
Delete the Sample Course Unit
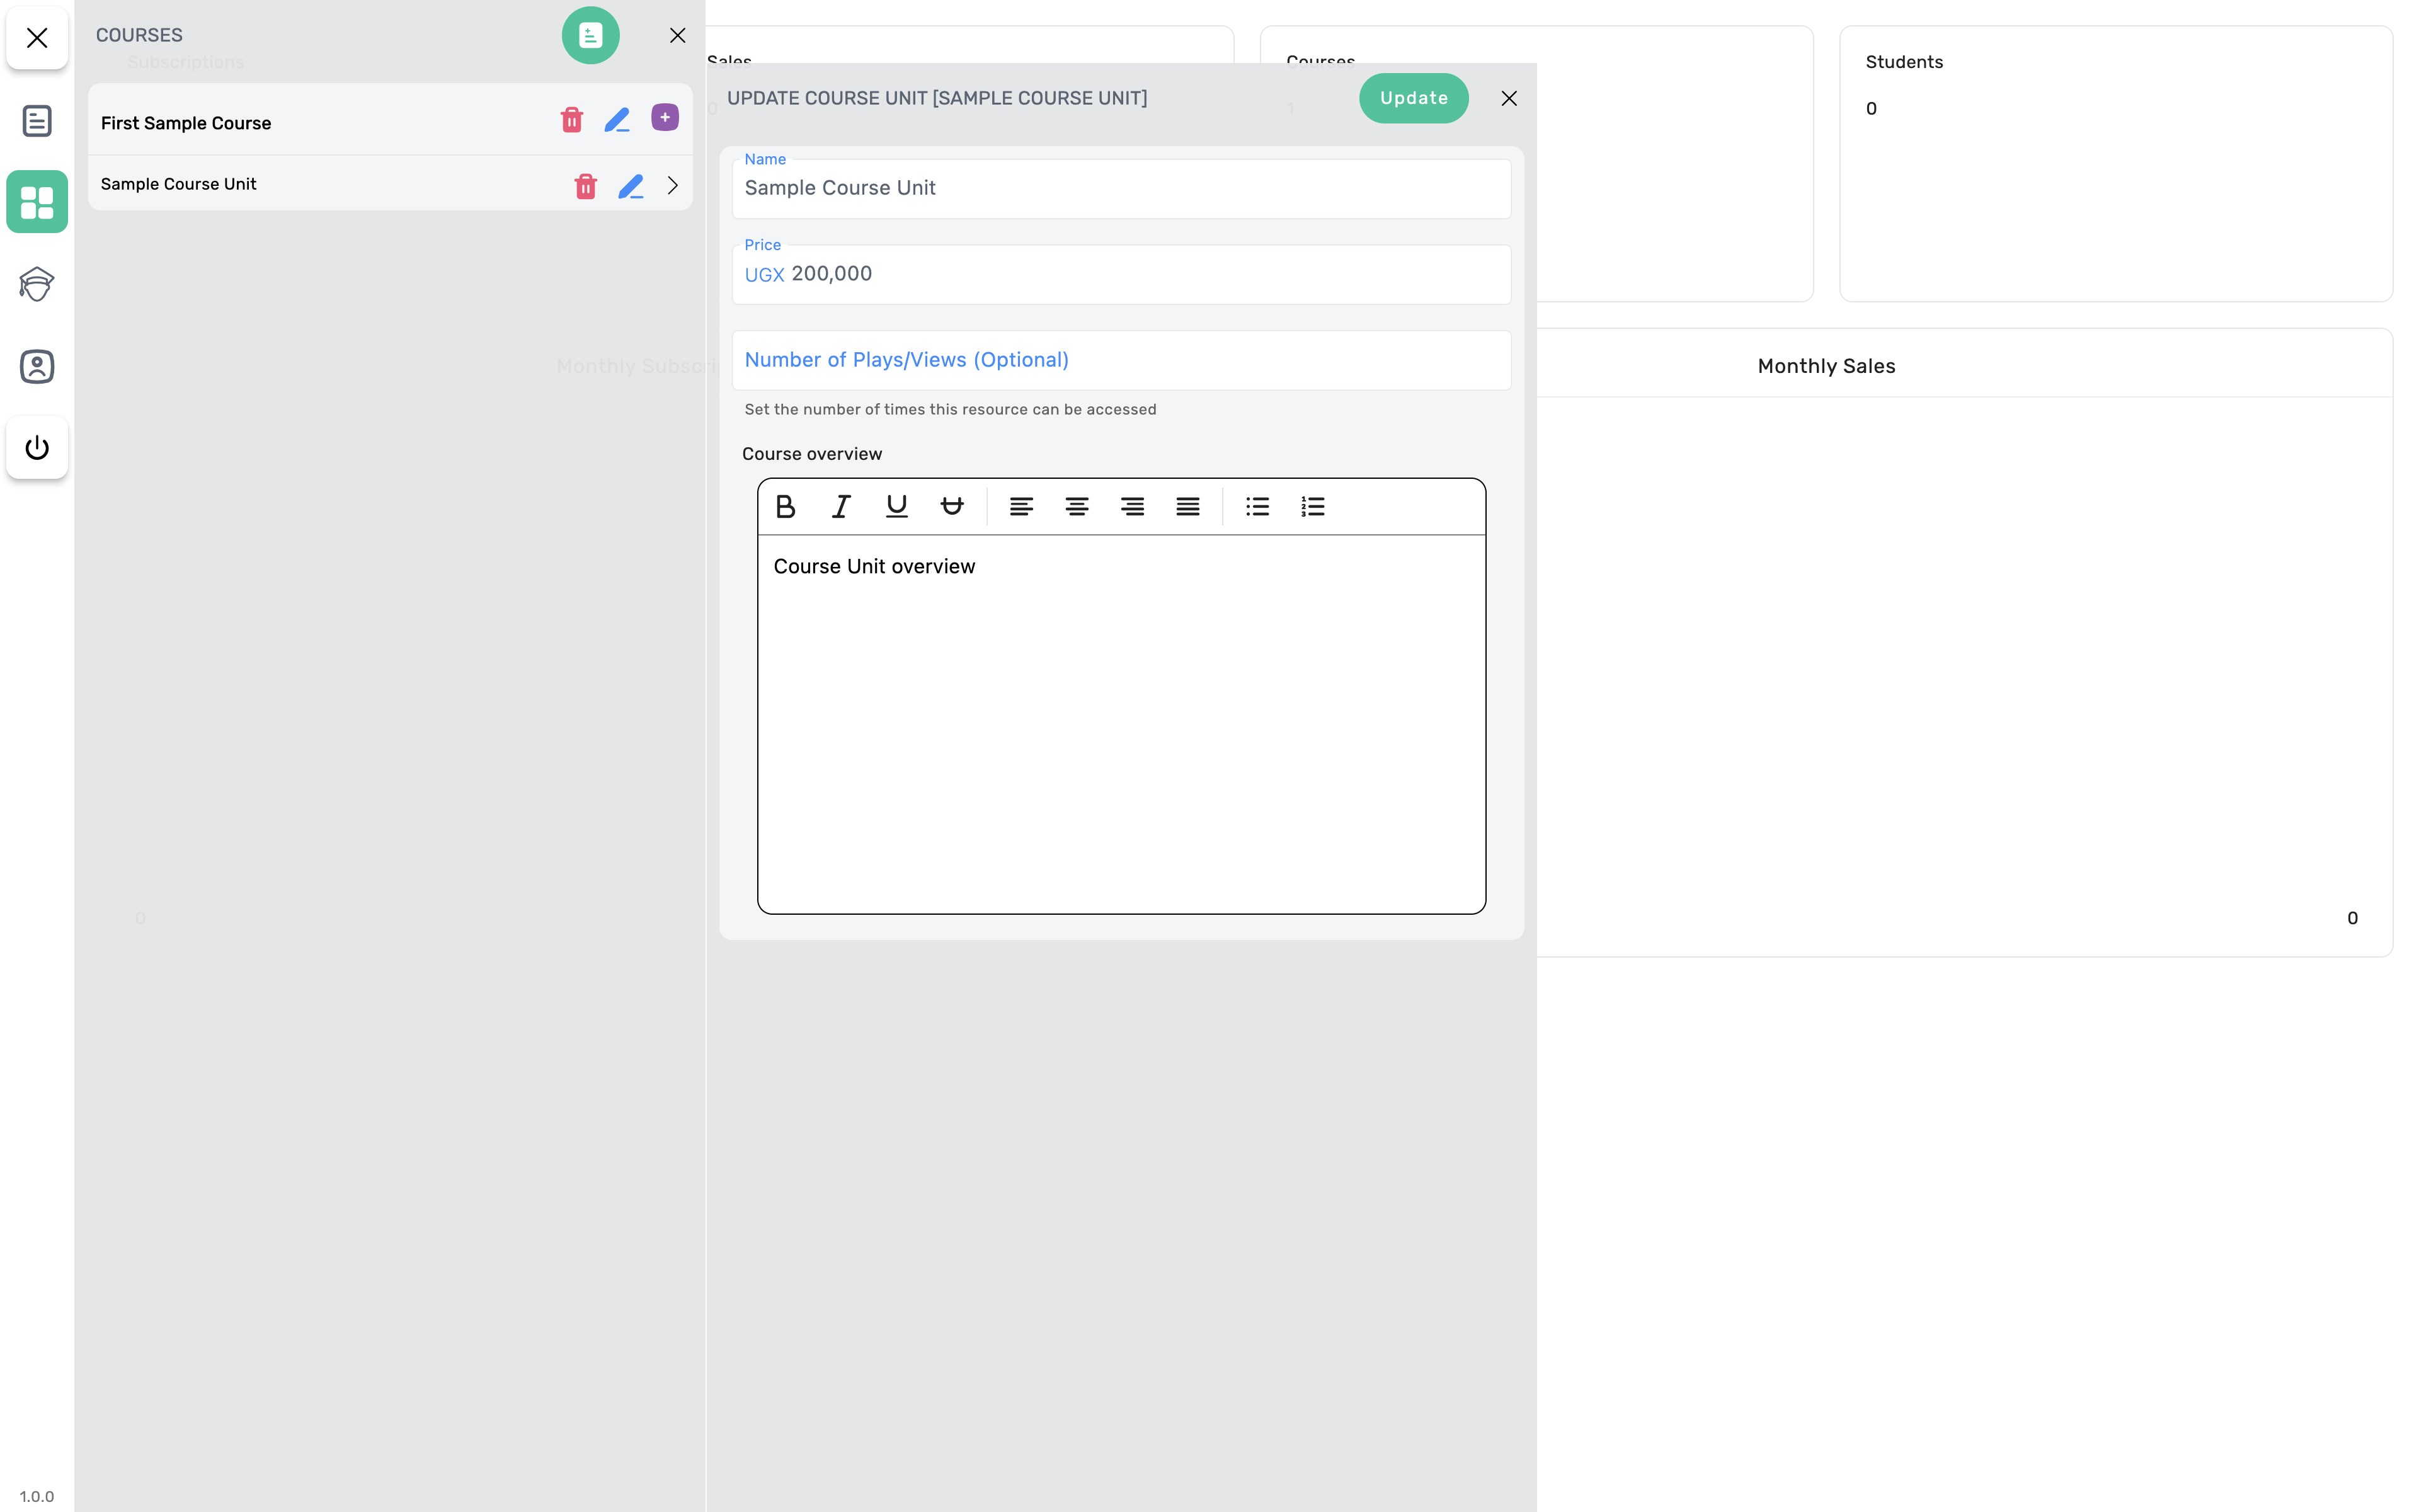pos(586,186)
